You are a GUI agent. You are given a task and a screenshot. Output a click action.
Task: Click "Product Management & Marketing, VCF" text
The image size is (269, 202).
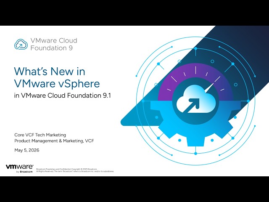coord(54,141)
